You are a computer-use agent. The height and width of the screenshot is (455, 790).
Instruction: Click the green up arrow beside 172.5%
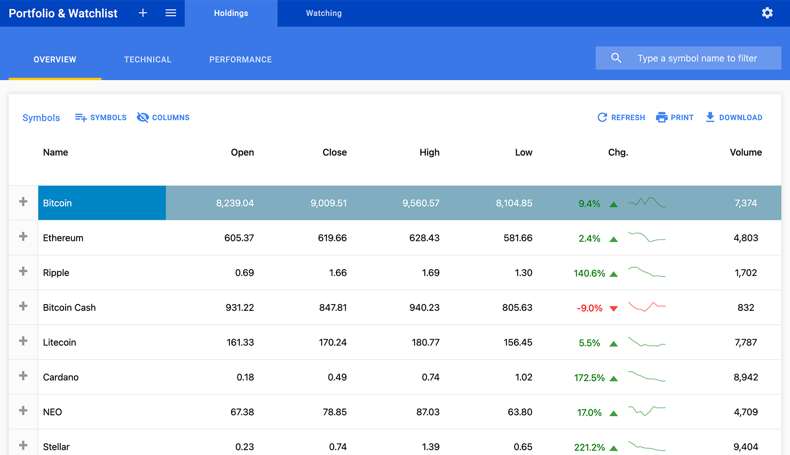[614, 378]
